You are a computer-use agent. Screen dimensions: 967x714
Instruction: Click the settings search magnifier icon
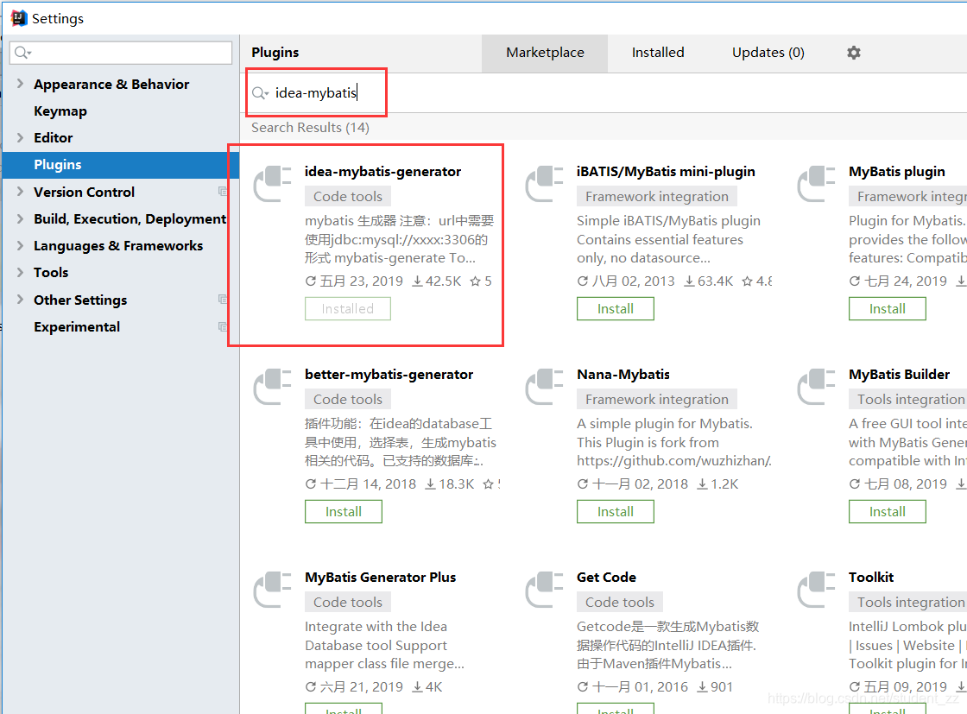pos(22,53)
